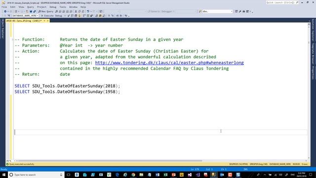Click the Copy icon in toolbar

[x=79, y=11]
